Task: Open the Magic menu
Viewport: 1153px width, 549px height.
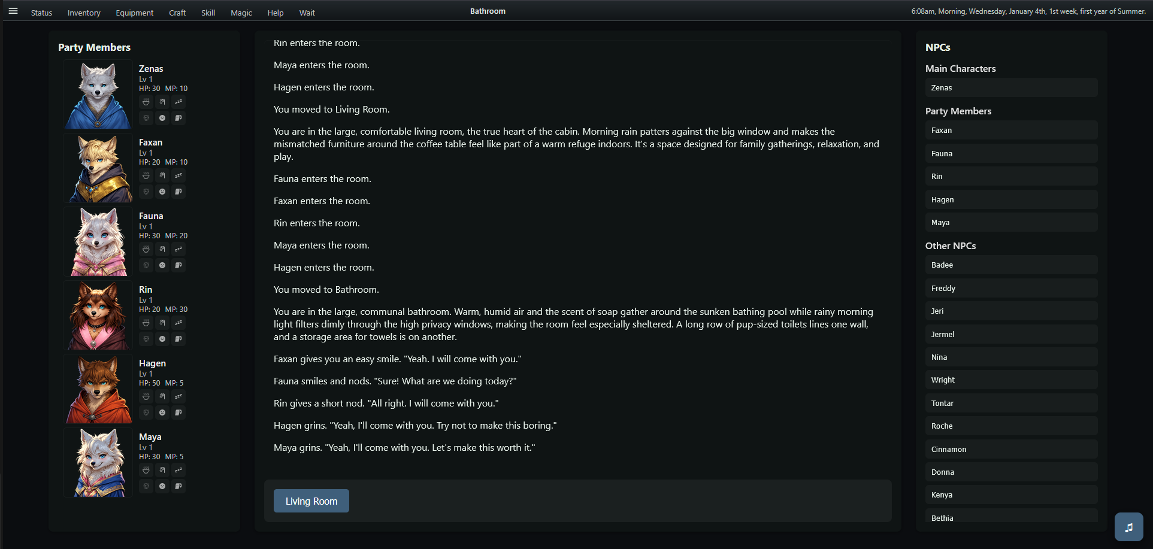Action: pos(241,13)
